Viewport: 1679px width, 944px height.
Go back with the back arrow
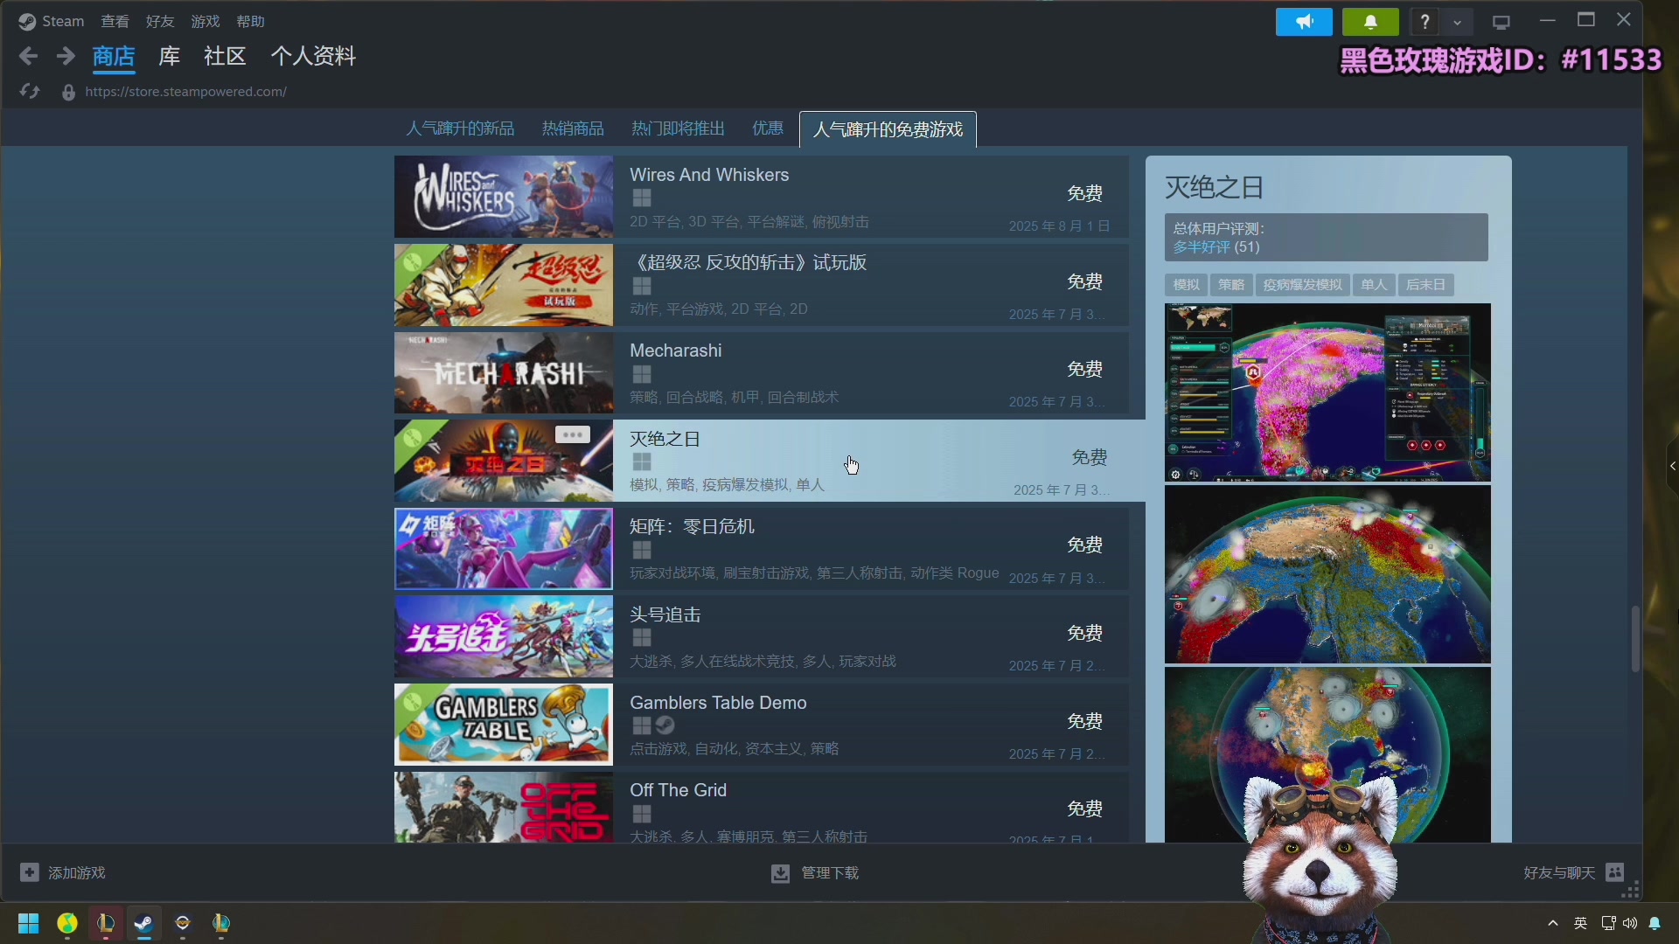pos(28,57)
